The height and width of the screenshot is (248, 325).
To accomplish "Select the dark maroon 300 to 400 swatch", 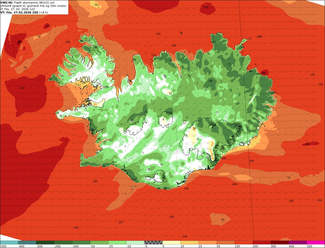I will point(280,242).
